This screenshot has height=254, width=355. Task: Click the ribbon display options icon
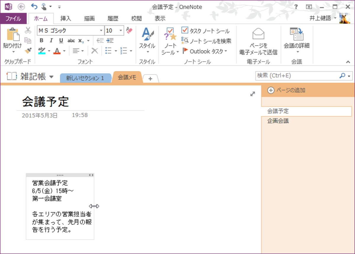point(309,7)
